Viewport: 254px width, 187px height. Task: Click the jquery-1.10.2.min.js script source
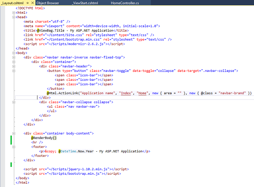78,169
